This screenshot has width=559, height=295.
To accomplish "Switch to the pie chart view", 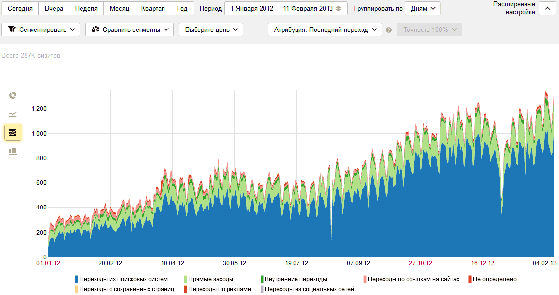I will 12,95.
